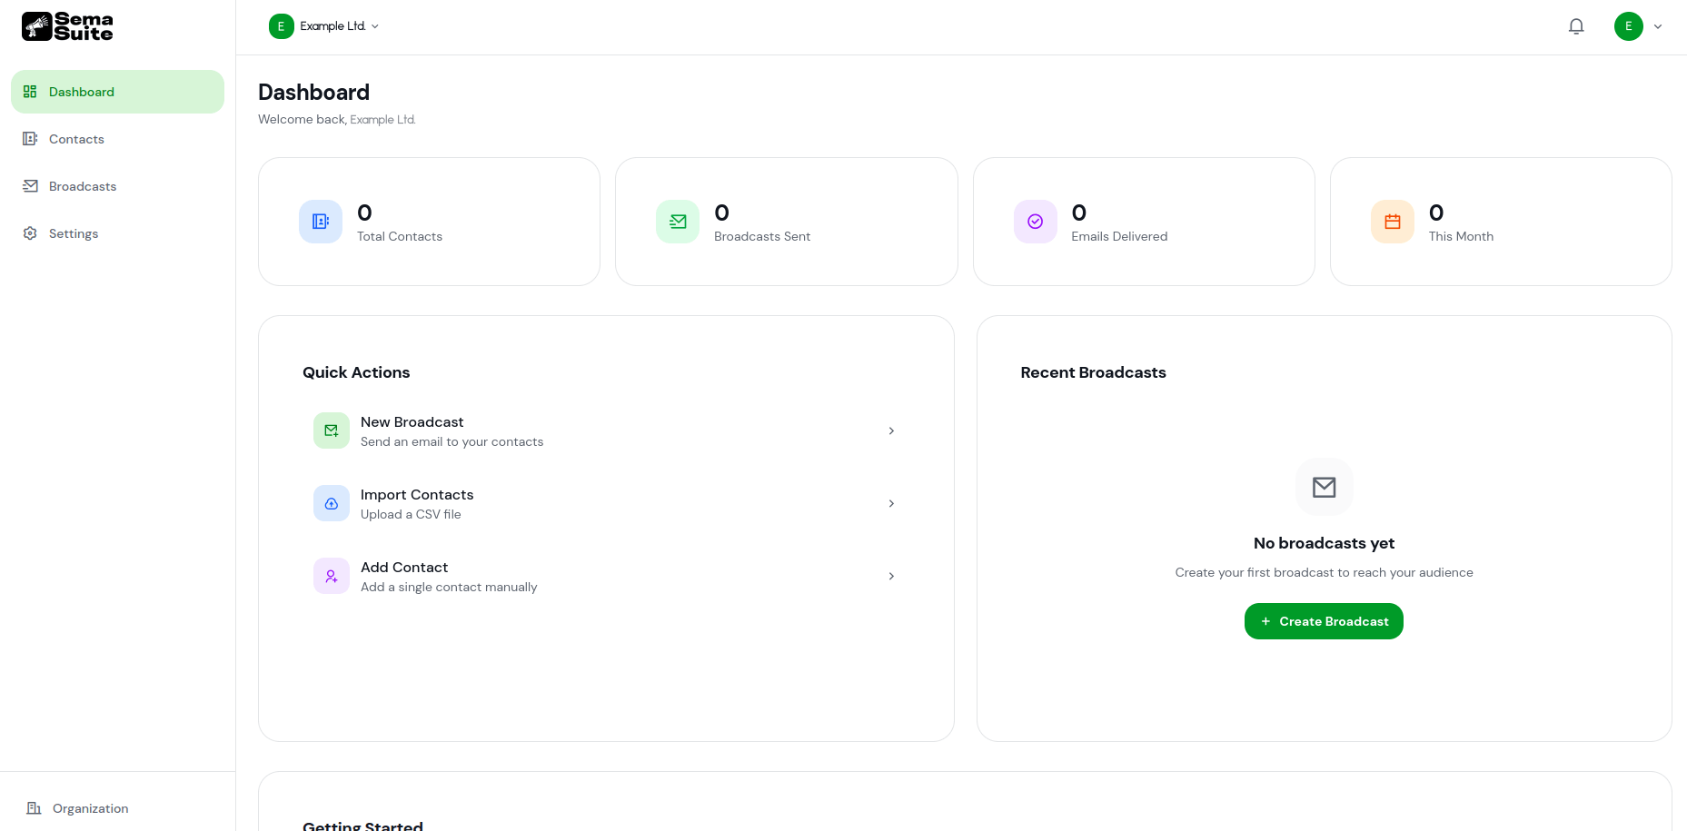Click the Broadcasts envelope icon

point(30,185)
